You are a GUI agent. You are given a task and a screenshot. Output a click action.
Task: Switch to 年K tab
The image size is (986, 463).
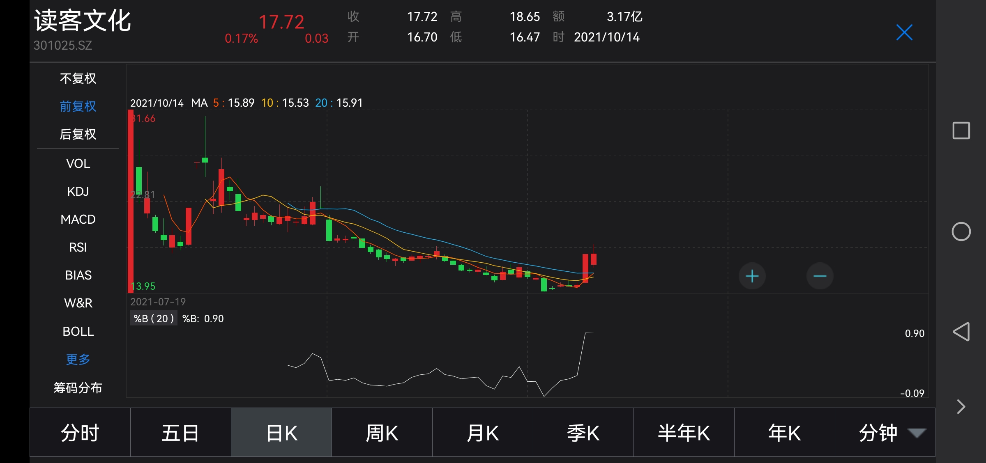tap(785, 433)
